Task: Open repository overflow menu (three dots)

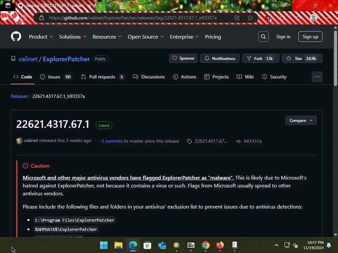Action: [317, 77]
